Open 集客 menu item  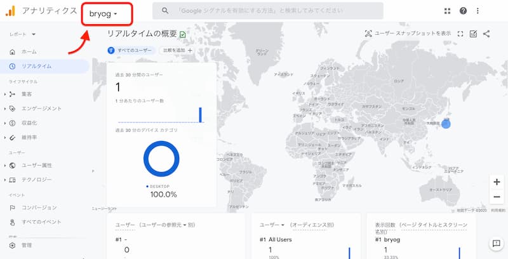[27, 94]
